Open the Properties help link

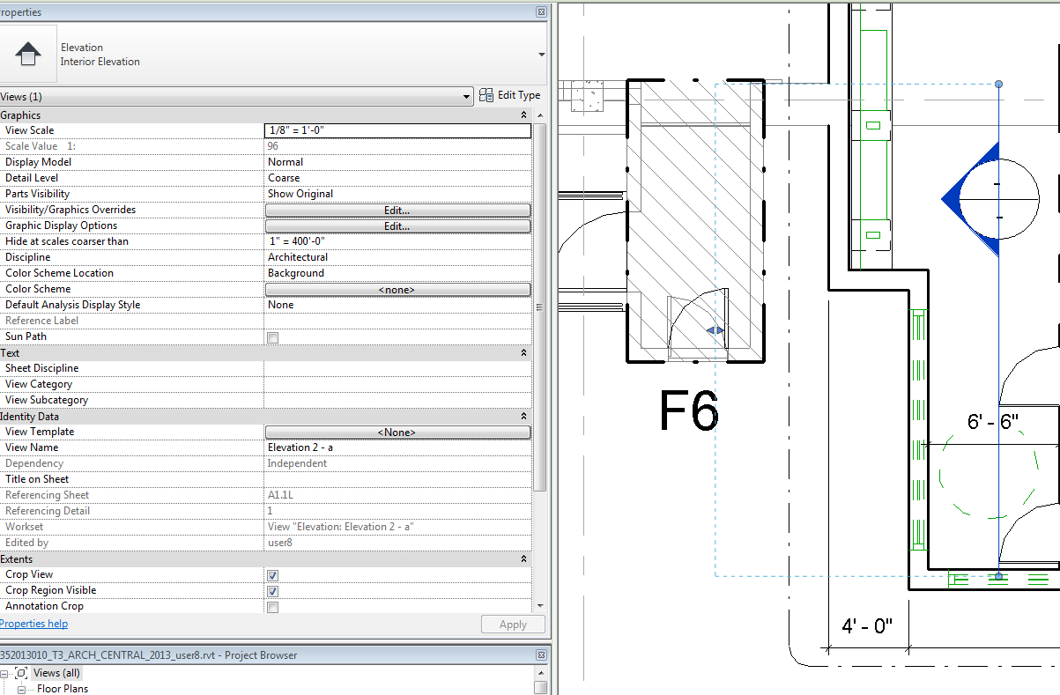33,624
